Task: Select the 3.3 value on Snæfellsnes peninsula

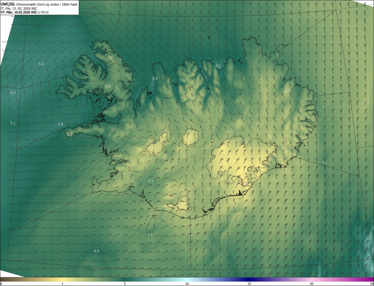Action: [x=69, y=134]
